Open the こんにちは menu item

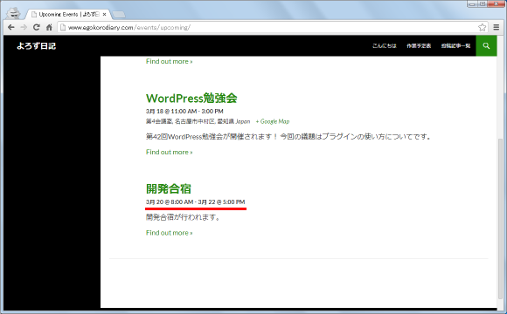(x=384, y=46)
